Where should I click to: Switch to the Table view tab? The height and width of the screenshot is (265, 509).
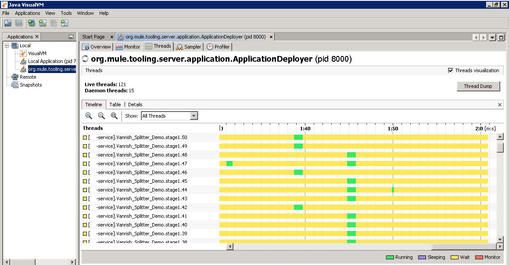click(x=115, y=105)
